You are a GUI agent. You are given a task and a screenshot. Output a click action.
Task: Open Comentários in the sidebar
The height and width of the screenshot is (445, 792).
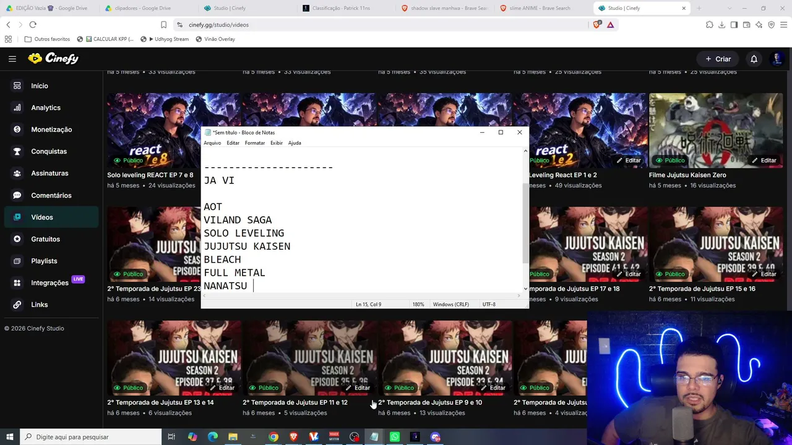click(51, 195)
